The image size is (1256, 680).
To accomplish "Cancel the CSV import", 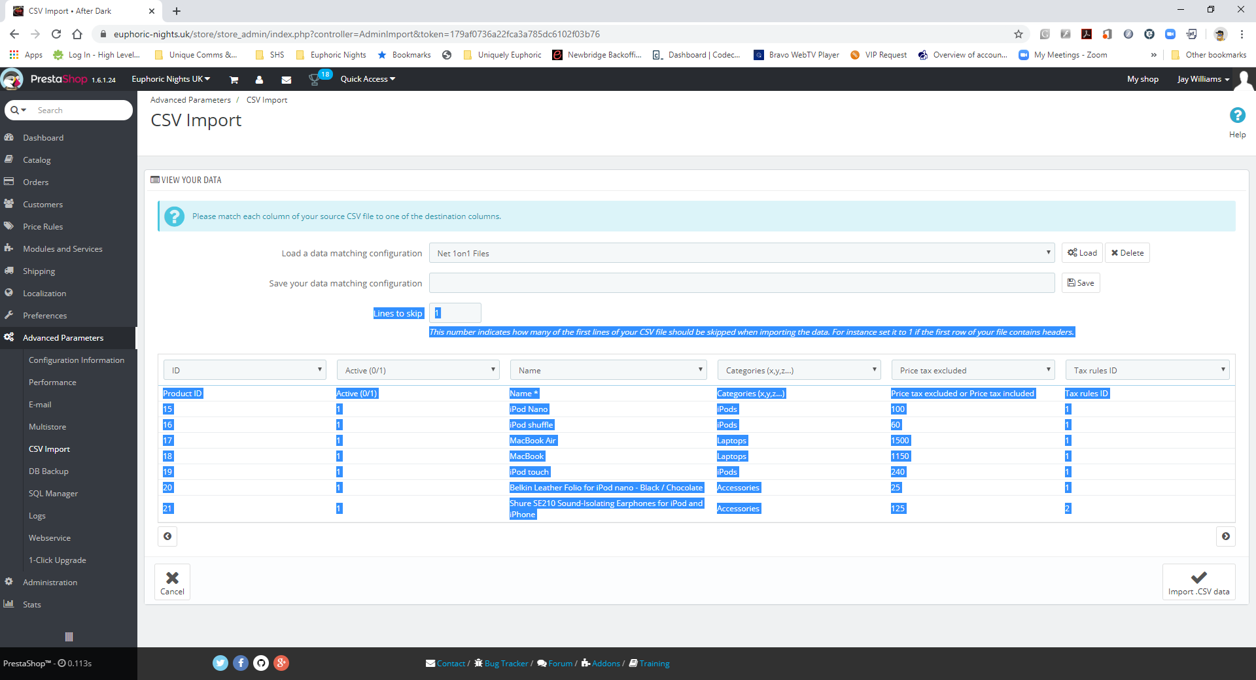I will (172, 581).
